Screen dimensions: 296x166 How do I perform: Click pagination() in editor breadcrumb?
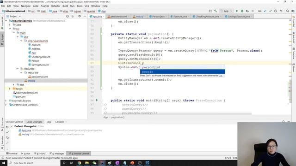click(118, 117)
